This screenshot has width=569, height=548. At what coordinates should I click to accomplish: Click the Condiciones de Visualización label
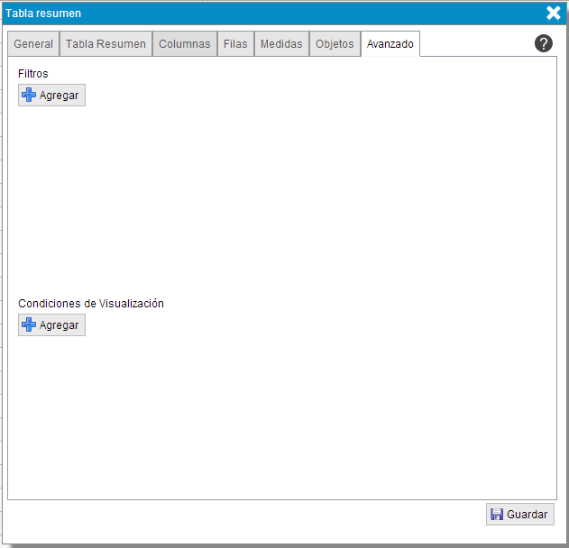91,304
